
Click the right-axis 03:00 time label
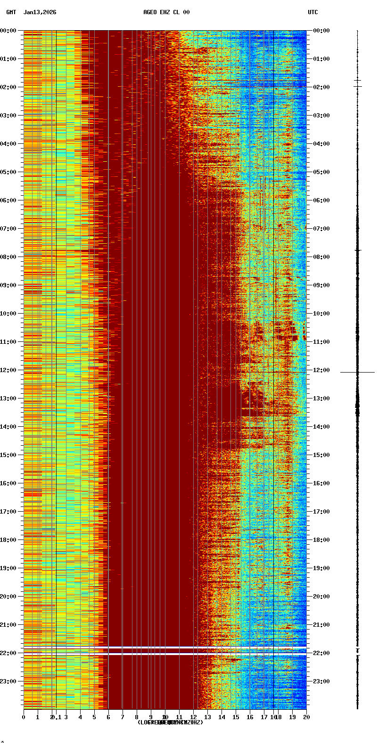[321, 116]
